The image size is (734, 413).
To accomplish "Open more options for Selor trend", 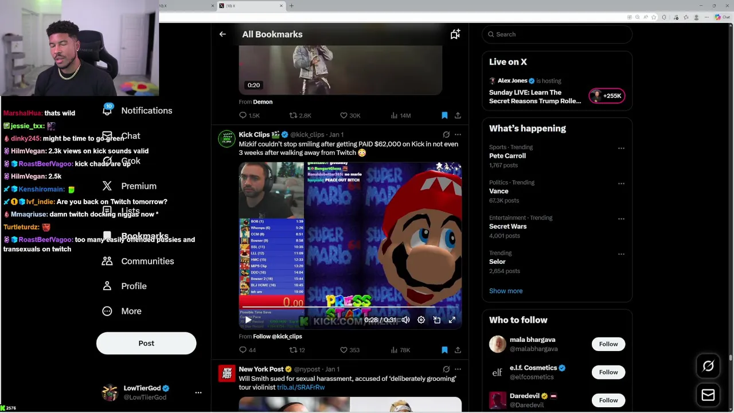I will (x=621, y=254).
